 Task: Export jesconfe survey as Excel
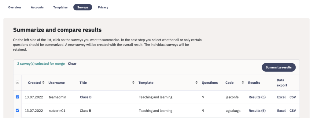click(281, 97)
